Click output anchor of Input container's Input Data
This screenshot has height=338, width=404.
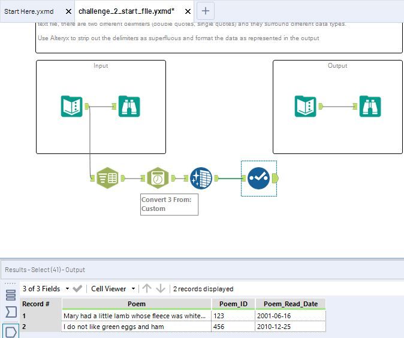click(x=87, y=106)
